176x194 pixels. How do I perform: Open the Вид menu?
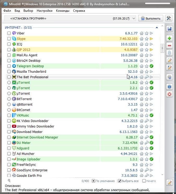tap(17, 11)
